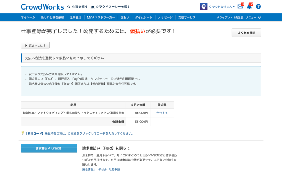Open 新しい仕事を依頼 in the navigation bar
The width and height of the screenshot is (282, 173).
coord(53,17)
